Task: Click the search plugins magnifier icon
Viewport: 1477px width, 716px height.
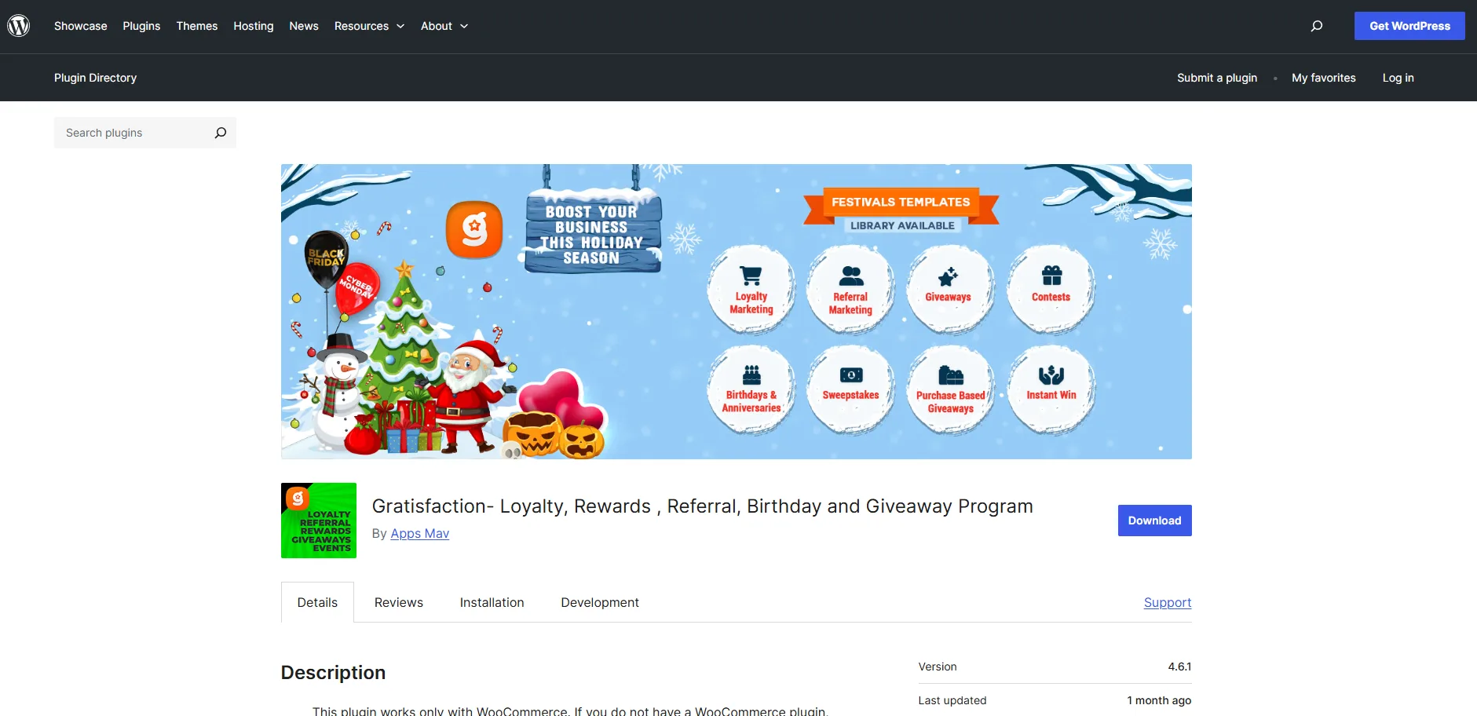Action: [x=221, y=133]
